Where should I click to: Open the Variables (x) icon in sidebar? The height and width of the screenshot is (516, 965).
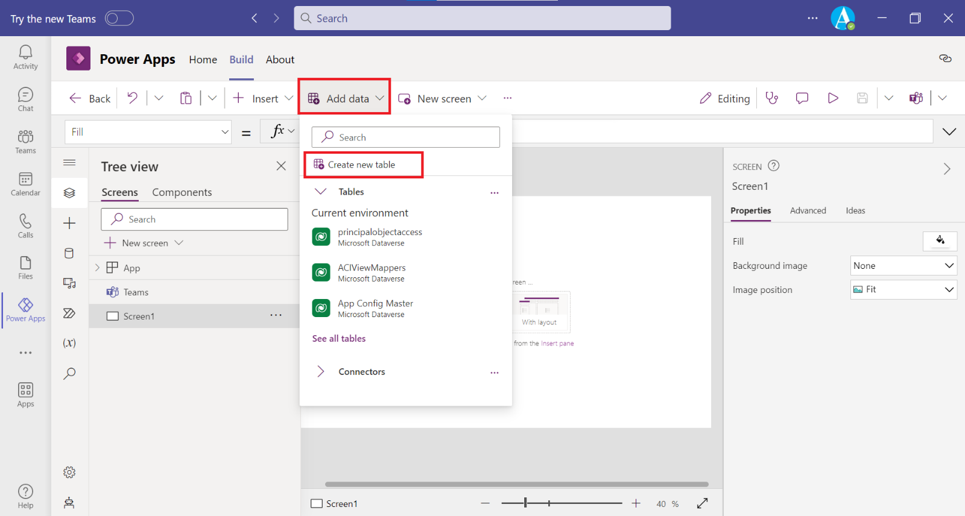tap(69, 343)
